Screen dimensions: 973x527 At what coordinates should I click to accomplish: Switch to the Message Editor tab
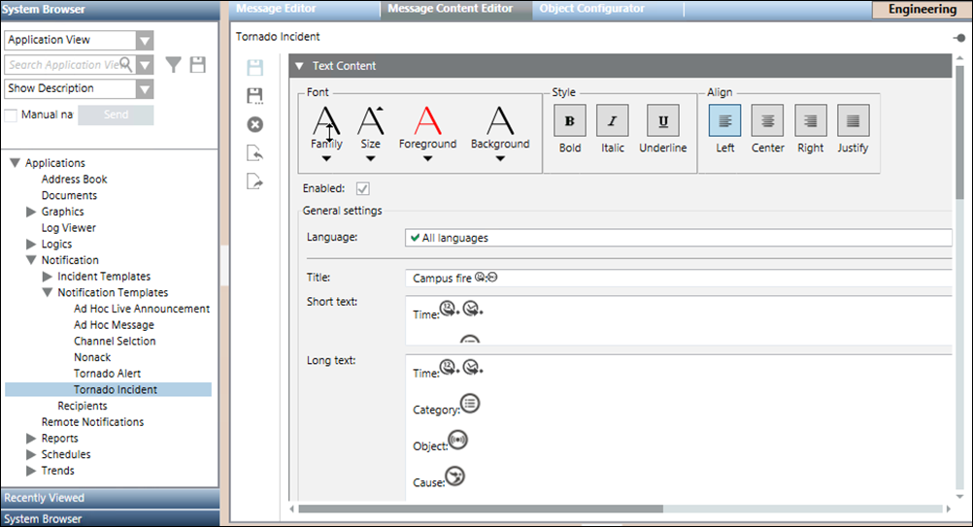pyautogui.click(x=276, y=9)
